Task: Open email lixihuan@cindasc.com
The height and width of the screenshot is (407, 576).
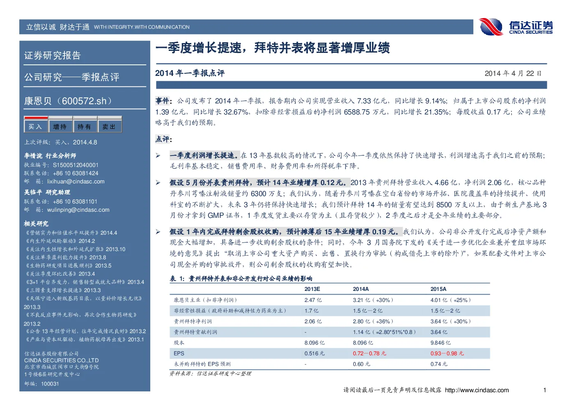Action: click(76, 181)
